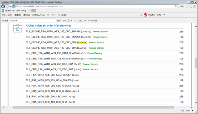198x114 pixels.
Task: Open the Favorites star icon
Action: point(191,7)
